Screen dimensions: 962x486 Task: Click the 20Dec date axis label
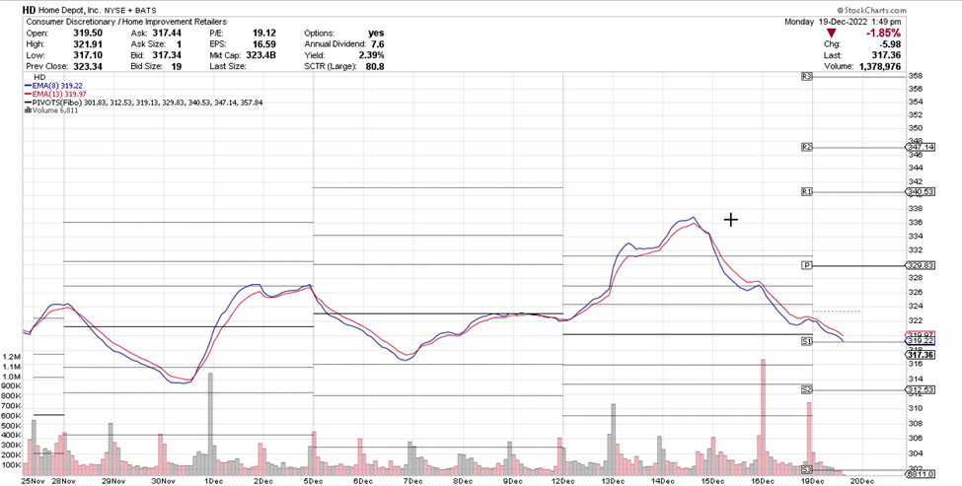pos(864,482)
